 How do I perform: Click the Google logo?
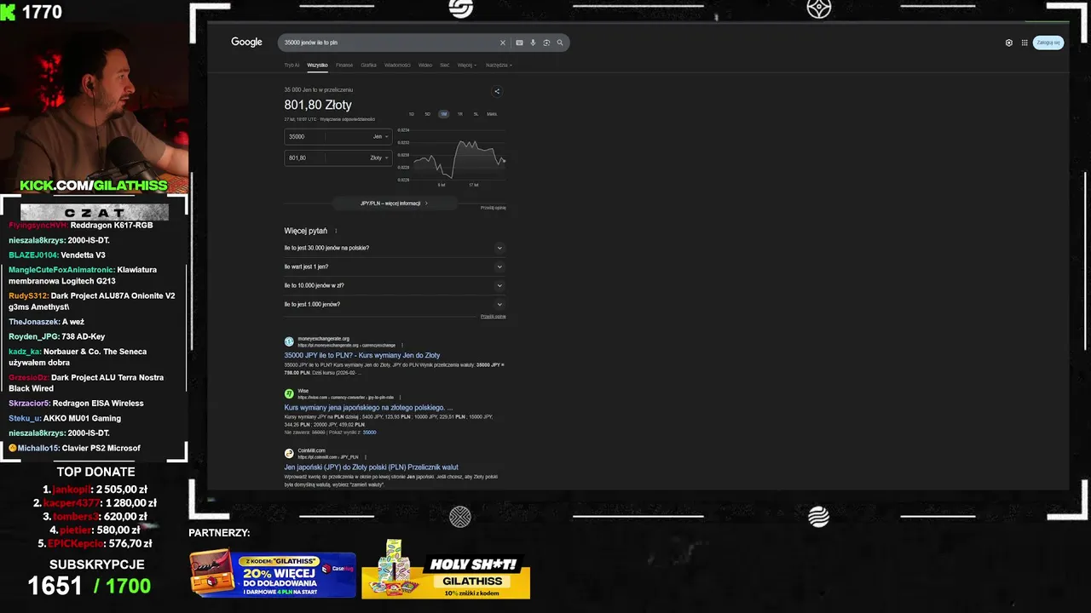tap(246, 43)
